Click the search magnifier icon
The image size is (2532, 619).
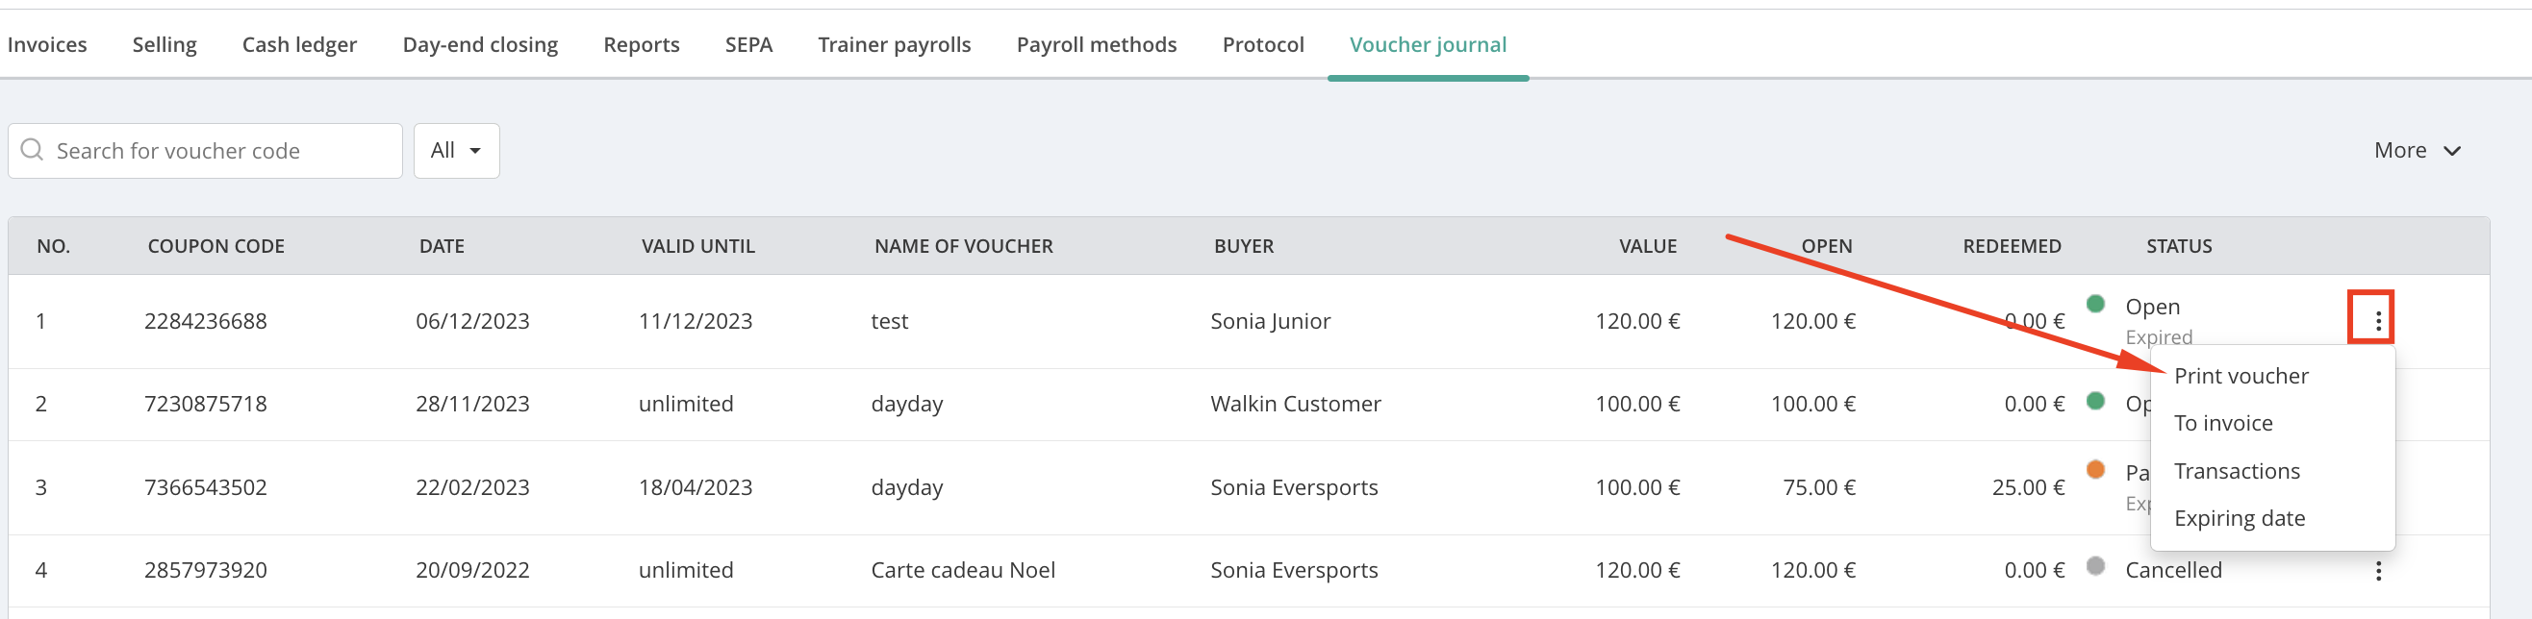tap(33, 149)
